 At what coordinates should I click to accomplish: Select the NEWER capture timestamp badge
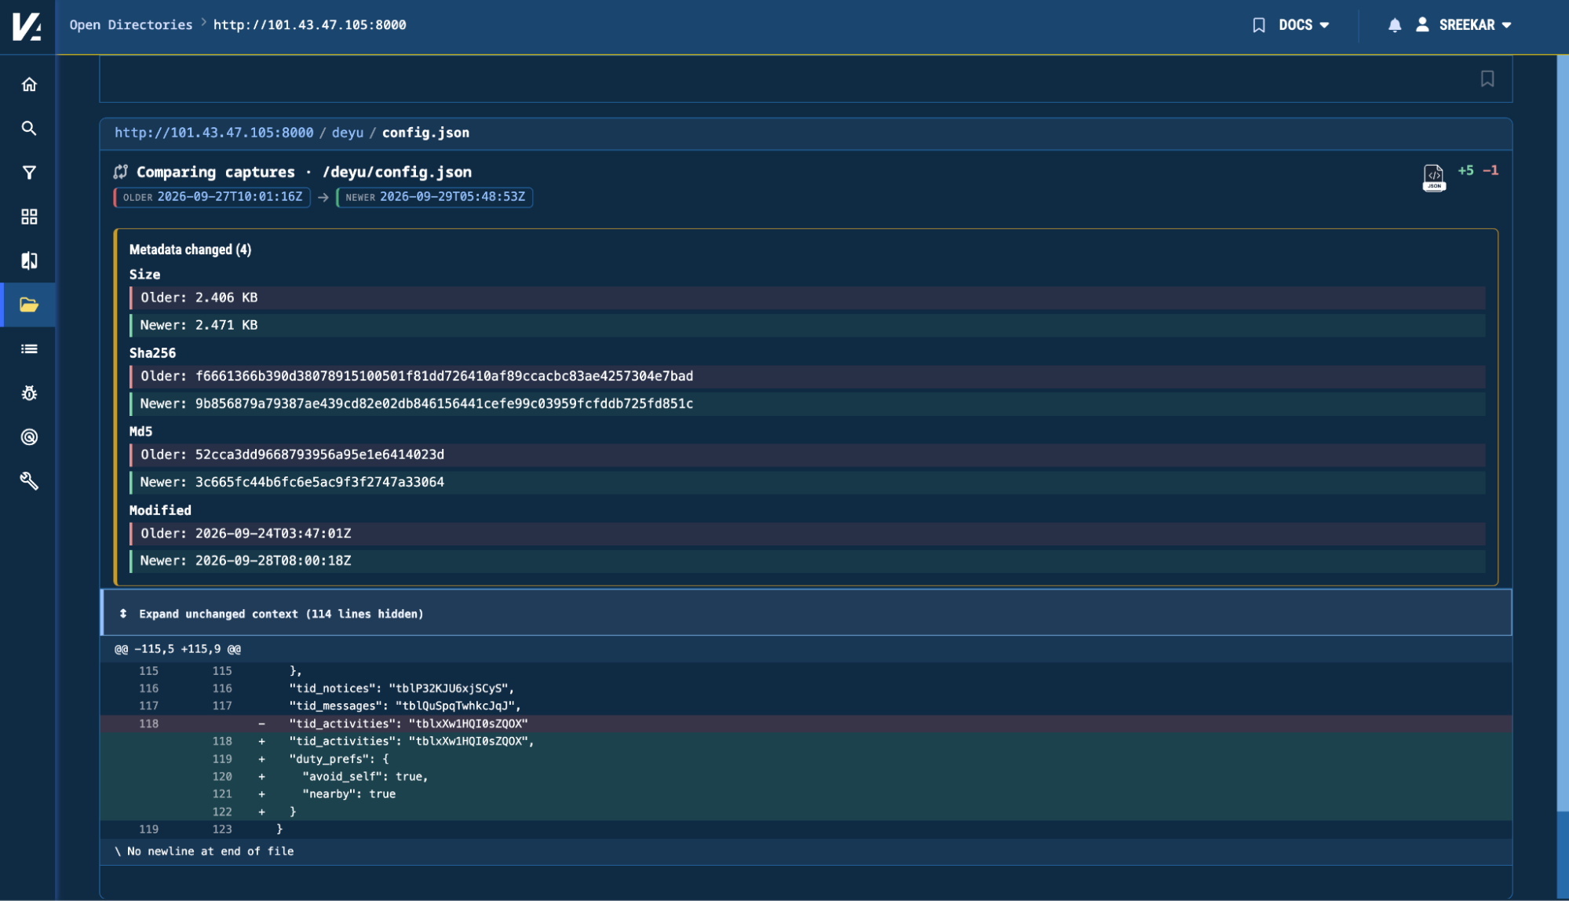click(435, 197)
